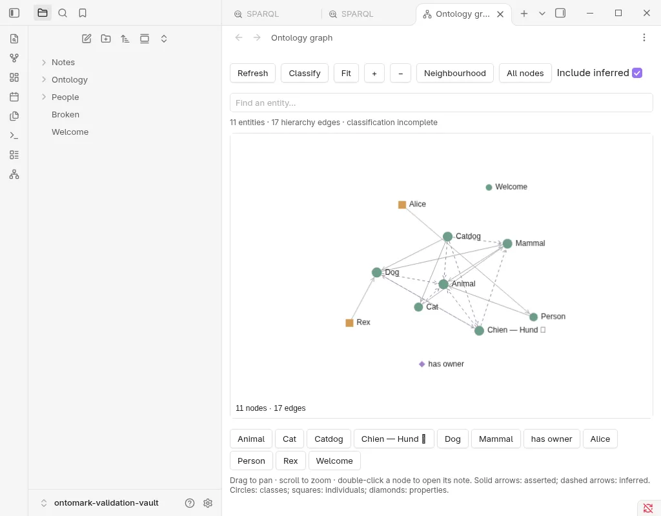
Task: Uncheck the Include inferred checkbox
Action: click(637, 73)
